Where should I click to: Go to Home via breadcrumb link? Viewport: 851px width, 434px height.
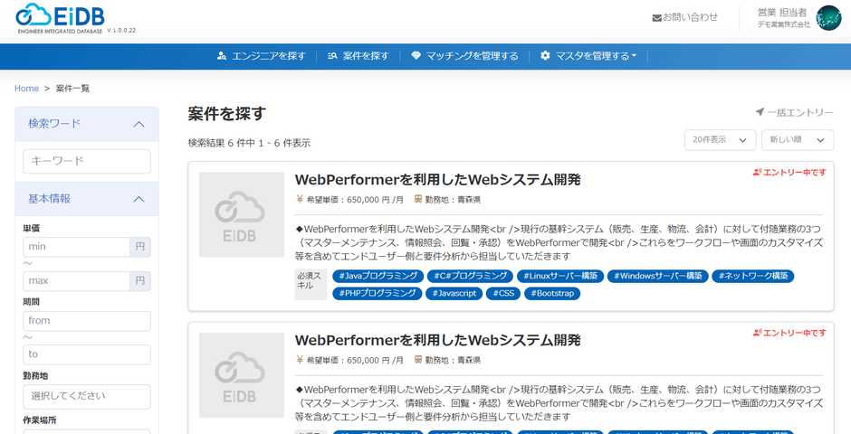(x=26, y=89)
